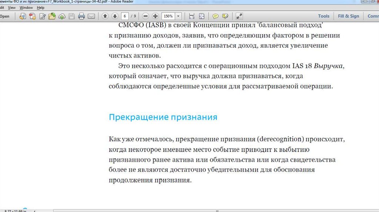
Task: Zoom out with the minus button
Action: click(145, 16)
